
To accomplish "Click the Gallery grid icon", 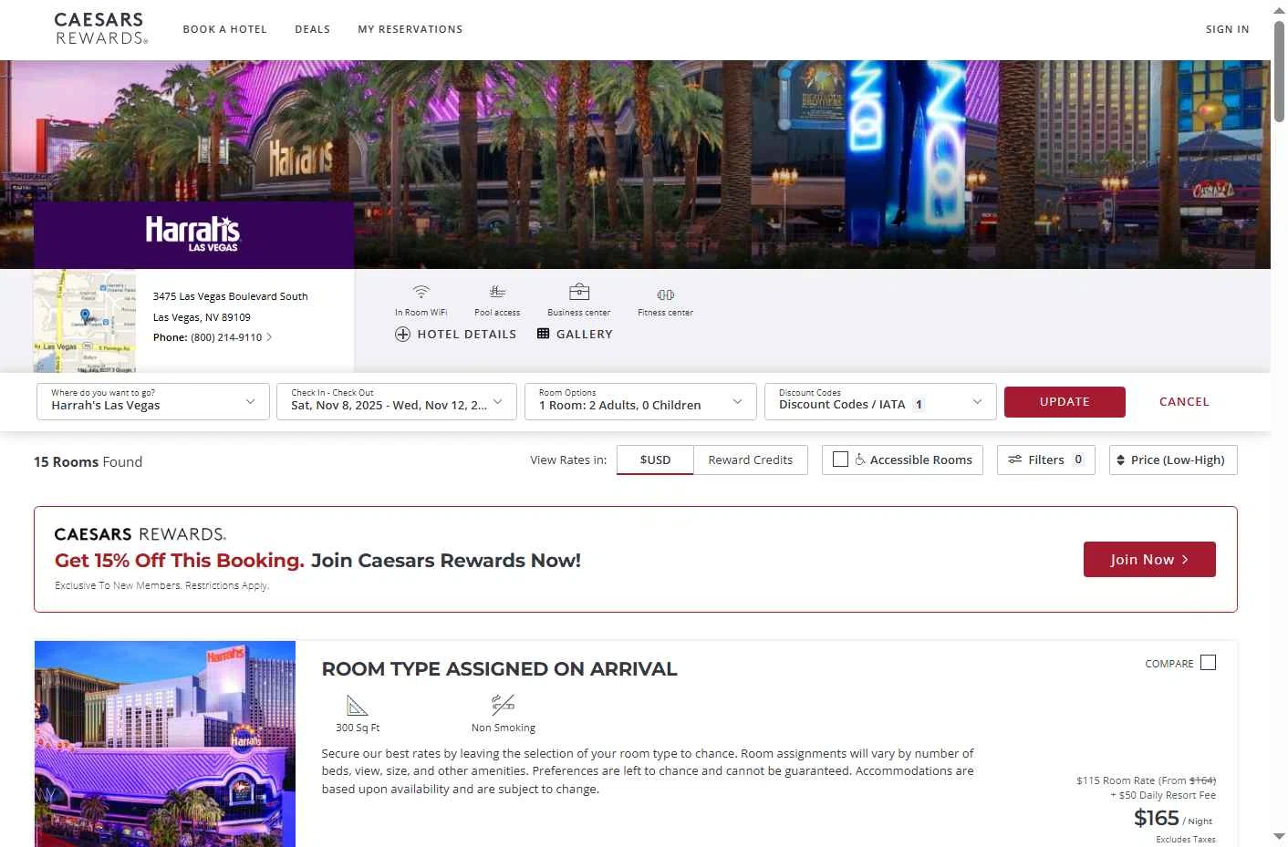I will (x=544, y=334).
